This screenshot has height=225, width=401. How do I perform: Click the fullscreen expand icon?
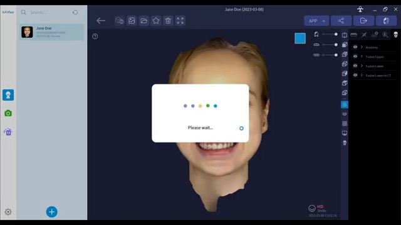point(180,21)
